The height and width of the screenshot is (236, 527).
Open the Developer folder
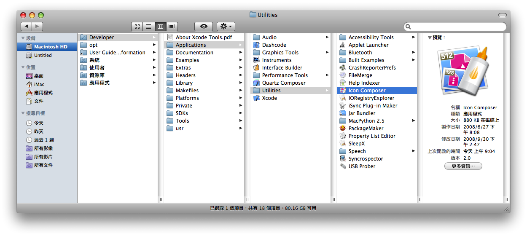click(x=118, y=38)
